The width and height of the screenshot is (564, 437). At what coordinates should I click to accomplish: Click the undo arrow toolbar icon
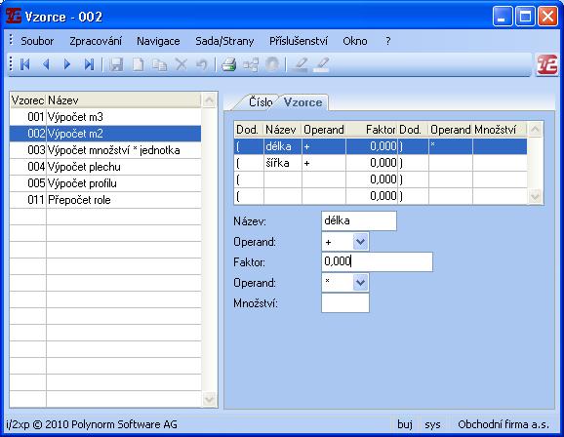point(202,64)
